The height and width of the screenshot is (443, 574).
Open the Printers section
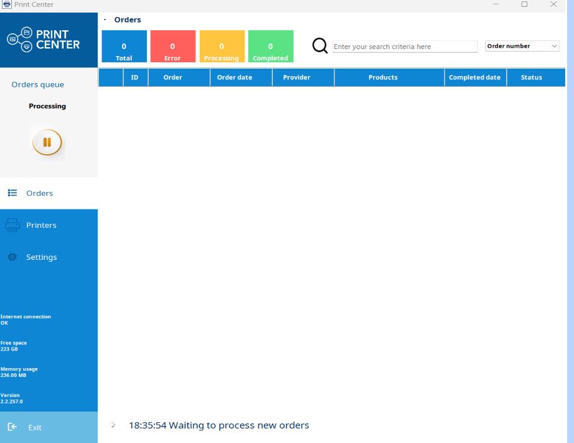click(x=42, y=225)
